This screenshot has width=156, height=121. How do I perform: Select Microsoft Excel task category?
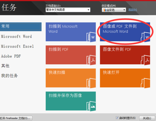tap(17, 46)
